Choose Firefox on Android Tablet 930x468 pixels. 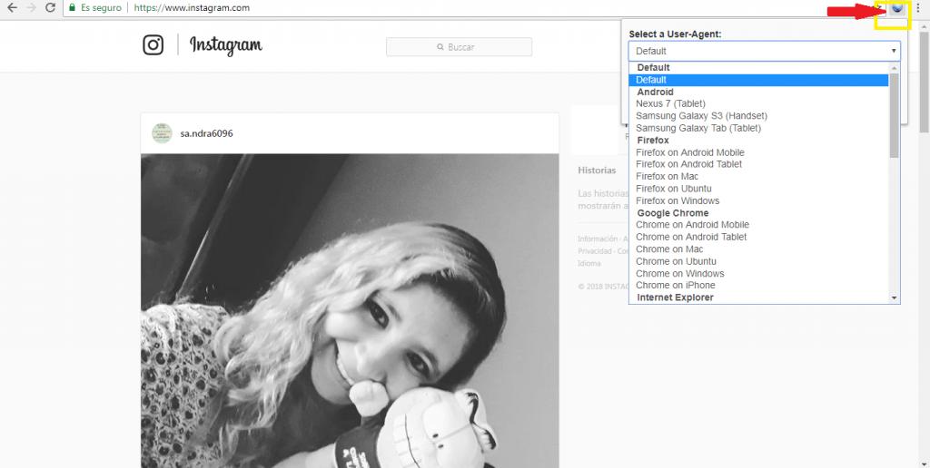click(758, 164)
